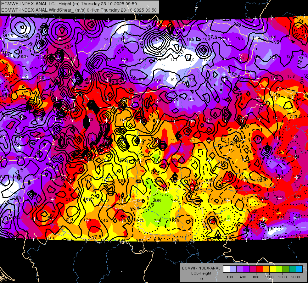Click the red legend swatch
The height and width of the screenshot is (283, 308).
tap(260, 269)
